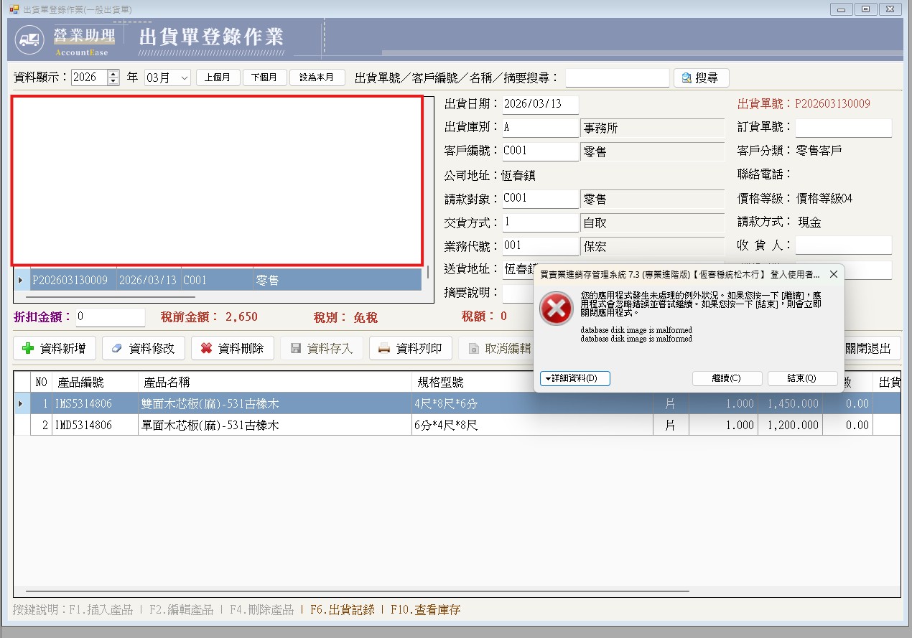Select product row IMD5314806 單面木芯板

215,424
